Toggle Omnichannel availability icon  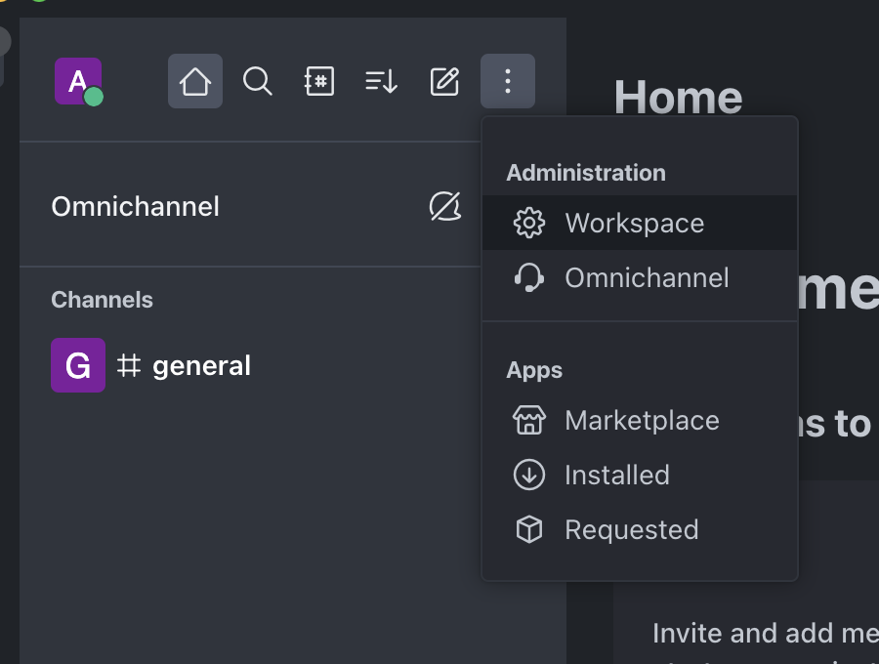[x=445, y=207]
